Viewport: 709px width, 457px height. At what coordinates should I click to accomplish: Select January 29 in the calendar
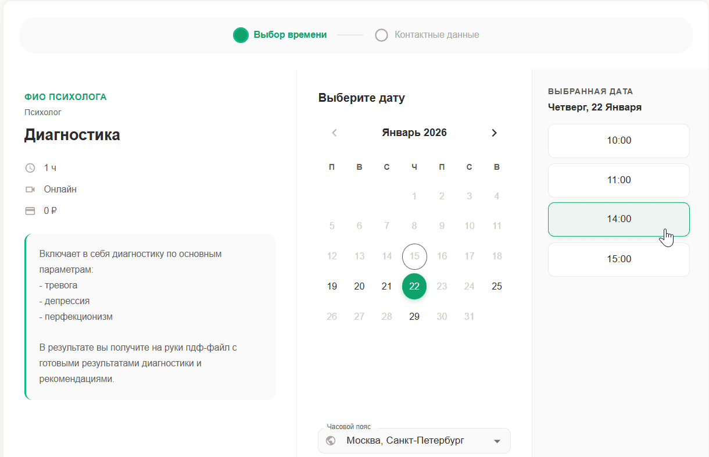(x=414, y=316)
